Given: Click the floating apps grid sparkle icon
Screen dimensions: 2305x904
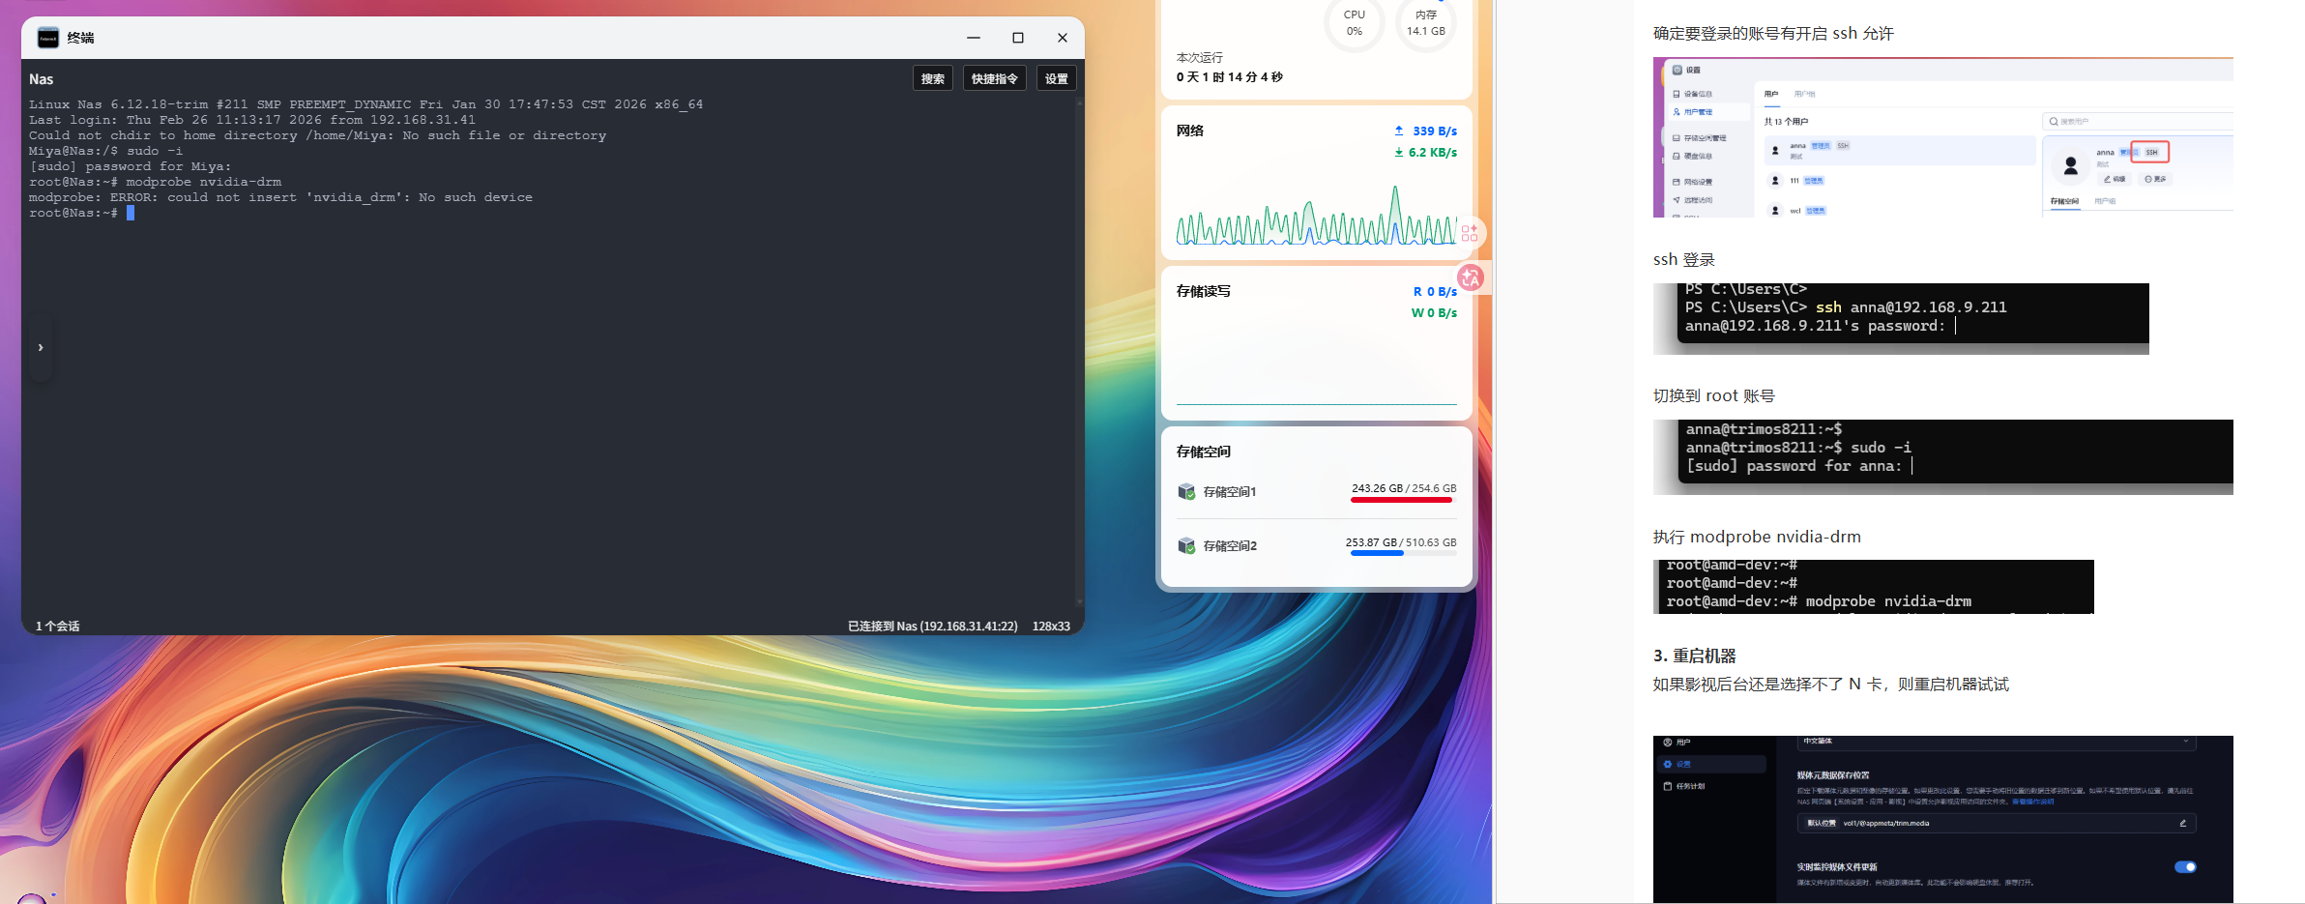Looking at the screenshot, I should tap(1470, 233).
